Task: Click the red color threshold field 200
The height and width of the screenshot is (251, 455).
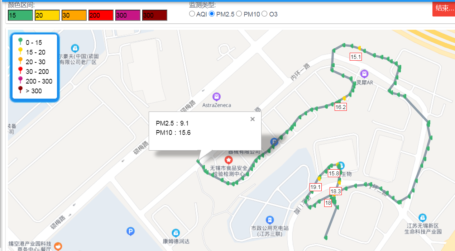Action: [x=101, y=15]
